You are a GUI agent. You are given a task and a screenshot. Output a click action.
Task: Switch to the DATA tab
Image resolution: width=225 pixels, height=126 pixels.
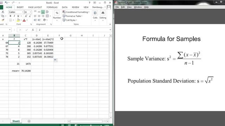pyautogui.click(x=65, y=7)
